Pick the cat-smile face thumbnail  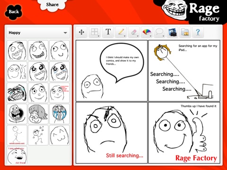click(x=60, y=135)
